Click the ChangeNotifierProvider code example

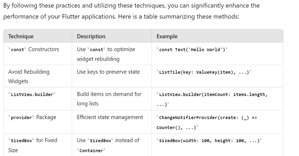click(206, 122)
